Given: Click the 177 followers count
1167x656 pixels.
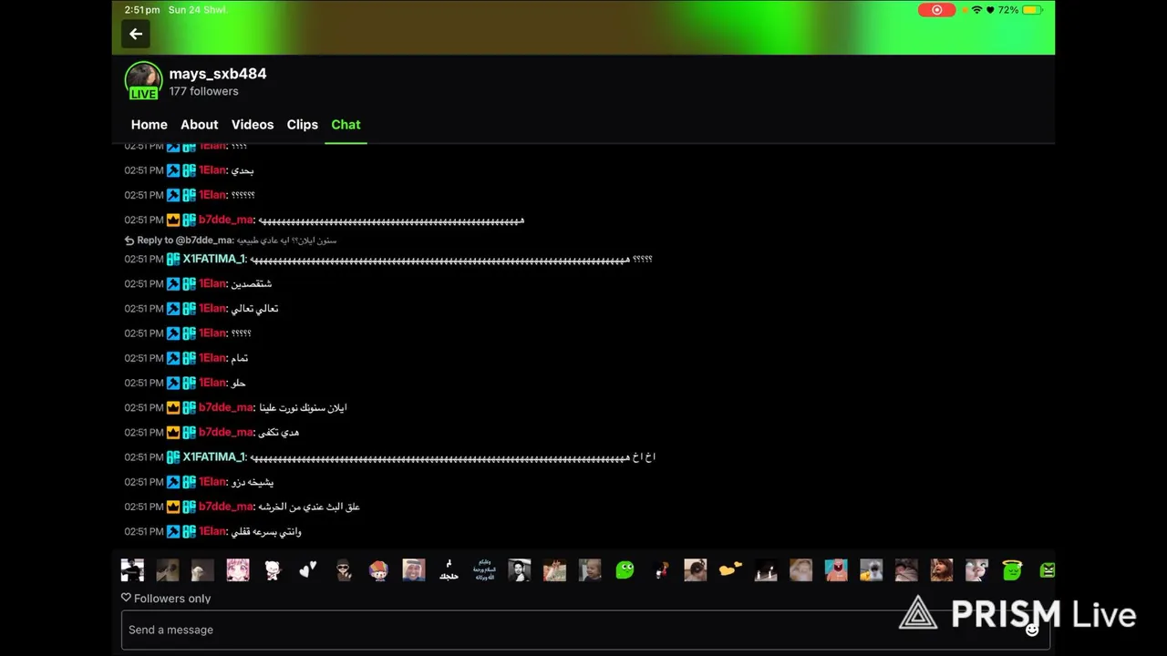Looking at the screenshot, I should [203, 91].
